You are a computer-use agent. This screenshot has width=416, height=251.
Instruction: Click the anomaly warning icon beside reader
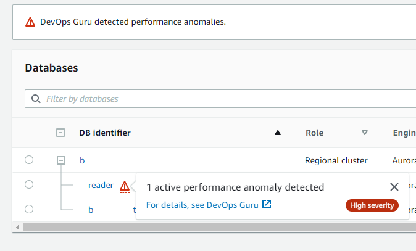click(x=125, y=185)
